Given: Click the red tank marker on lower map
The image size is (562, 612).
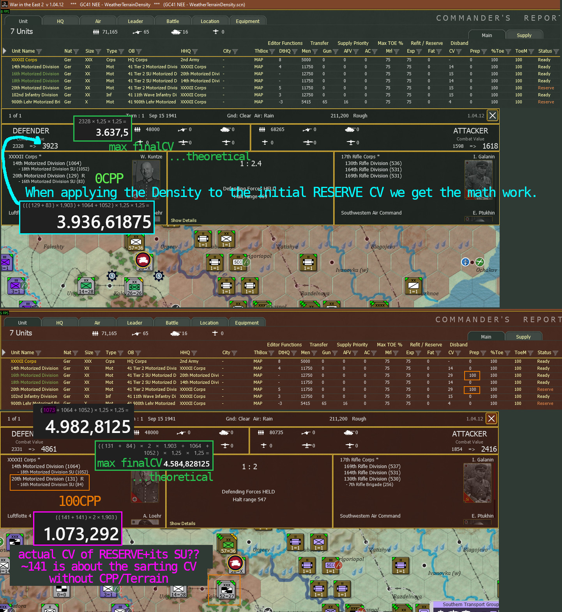Looking at the screenshot, I should pos(236,563).
